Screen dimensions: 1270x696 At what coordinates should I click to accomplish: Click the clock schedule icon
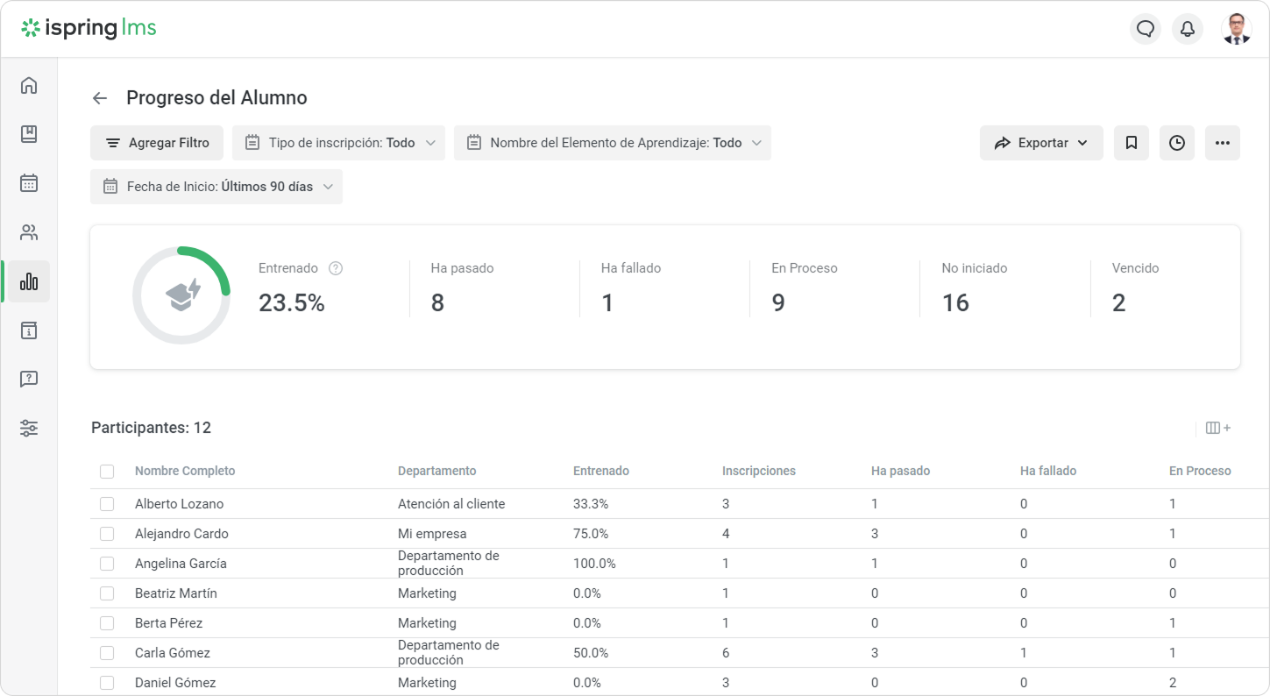[x=1177, y=143]
